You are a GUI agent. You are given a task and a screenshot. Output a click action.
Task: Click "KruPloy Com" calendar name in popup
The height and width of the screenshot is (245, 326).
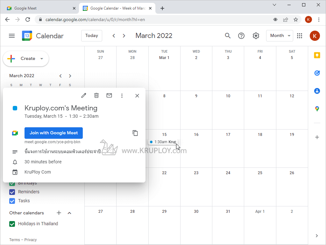(x=38, y=172)
